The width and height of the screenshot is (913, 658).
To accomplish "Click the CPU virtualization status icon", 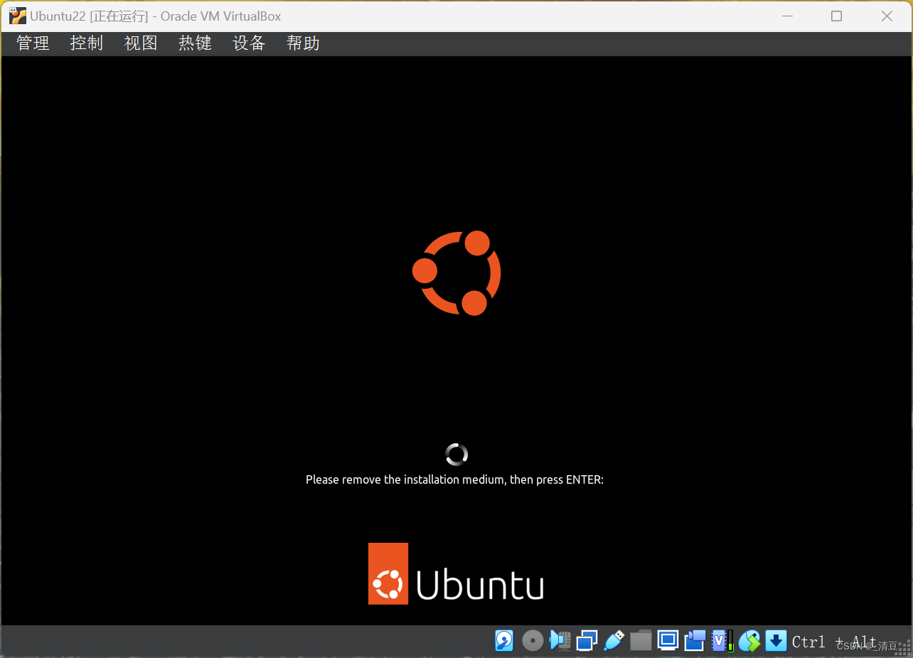I will point(722,641).
